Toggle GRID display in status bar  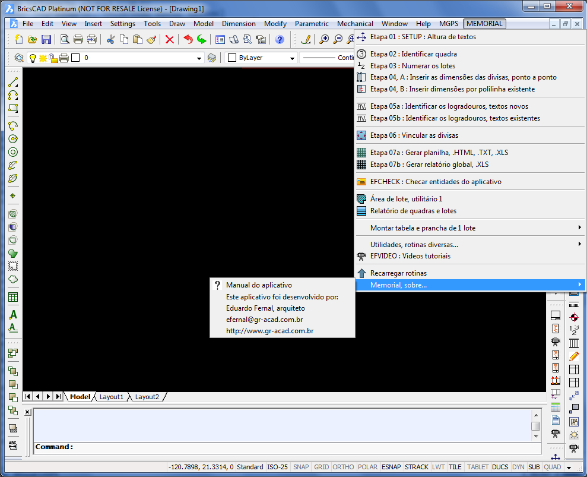pos(321,467)
